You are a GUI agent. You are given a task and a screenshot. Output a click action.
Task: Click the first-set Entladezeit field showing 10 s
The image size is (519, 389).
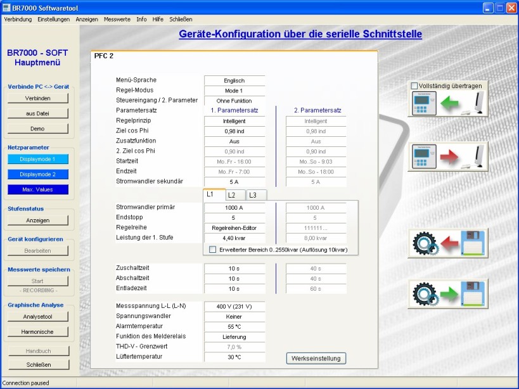234,289
